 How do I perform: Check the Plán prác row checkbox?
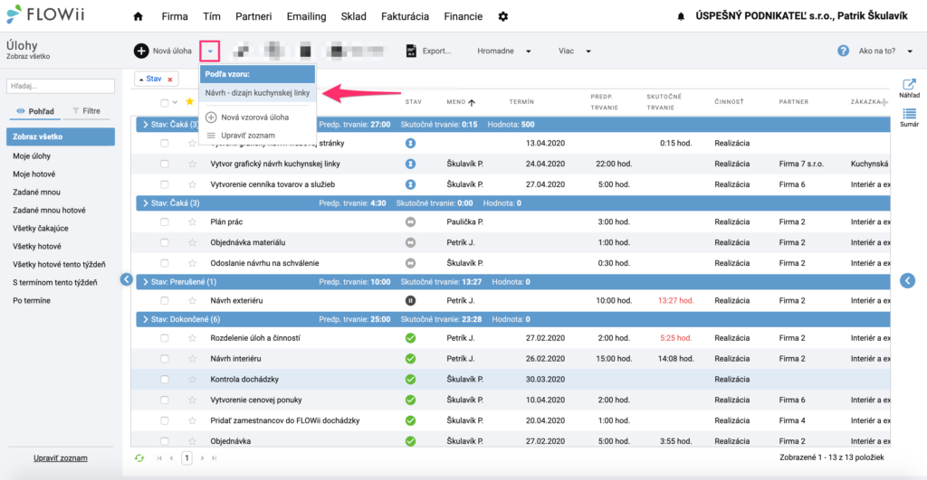pyautogui.click(x=165, y=222)
